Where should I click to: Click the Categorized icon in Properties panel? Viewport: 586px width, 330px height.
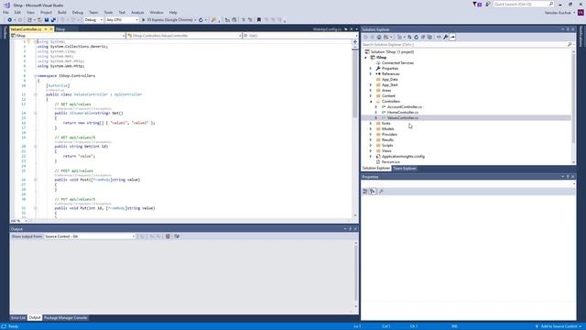[x=365, y=192]
